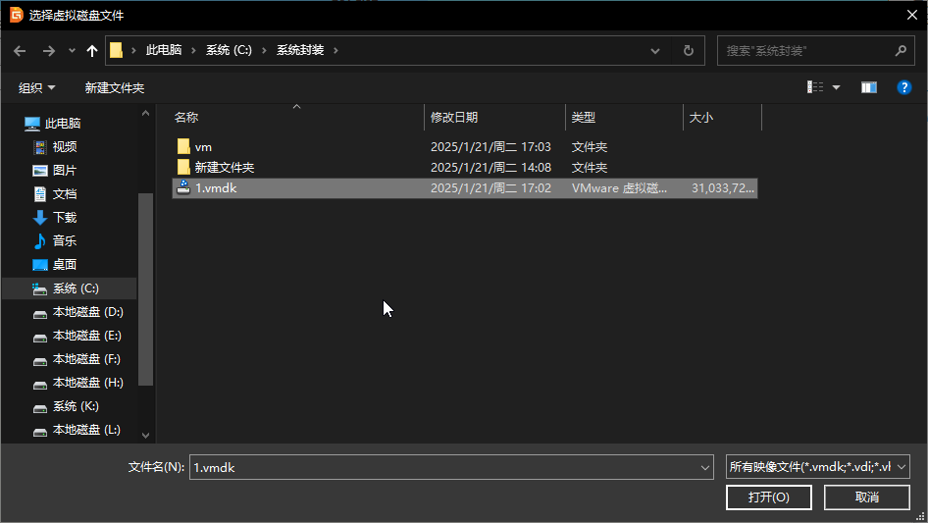
Task: Click the Up one level arrow
Action: tap(92, 51)
